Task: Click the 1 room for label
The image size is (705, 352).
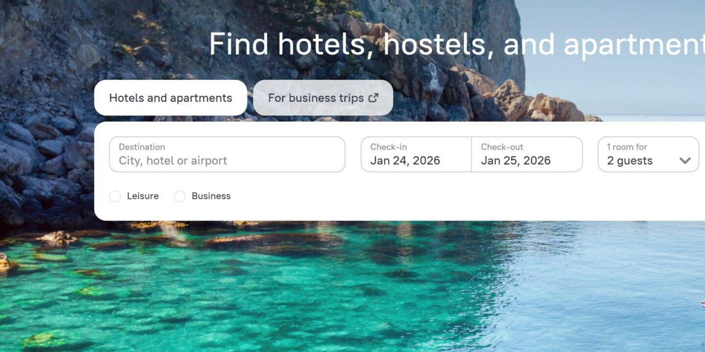Action: (627, 147)
